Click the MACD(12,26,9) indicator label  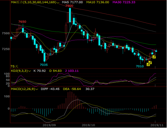pyautogui.click(x=23, y=89)
